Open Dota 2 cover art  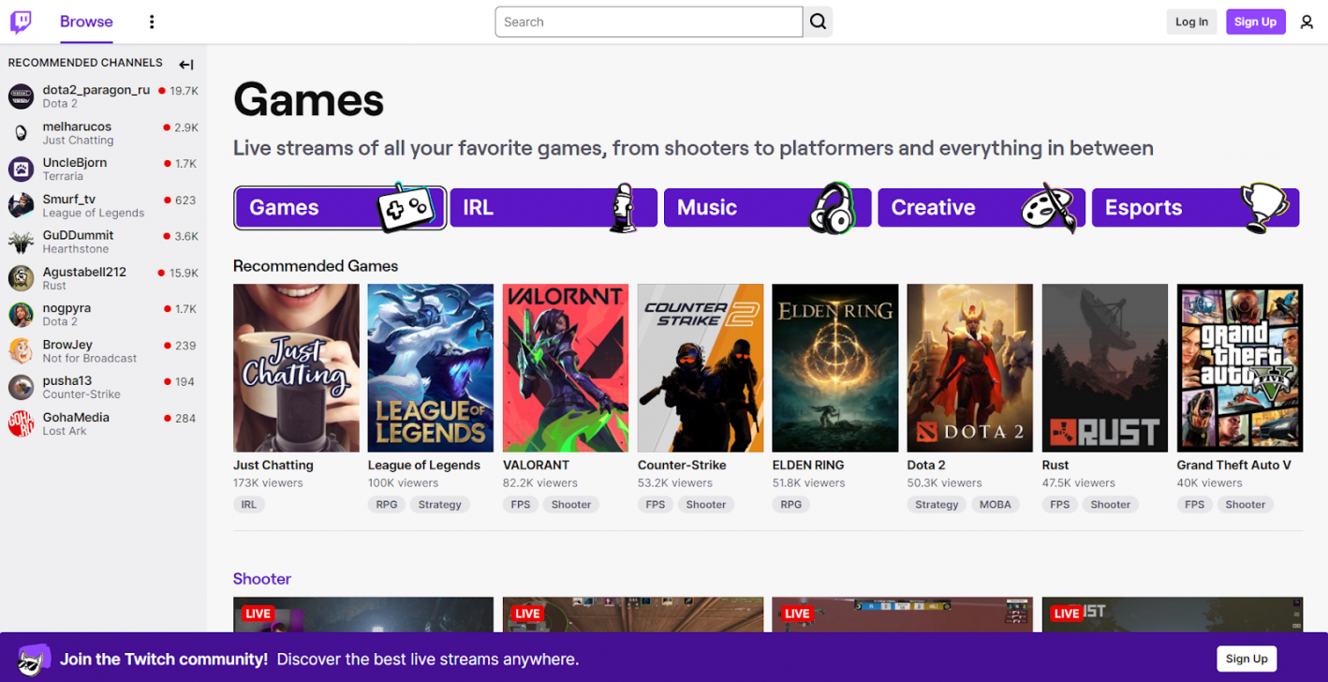click(x=970, y=368)
